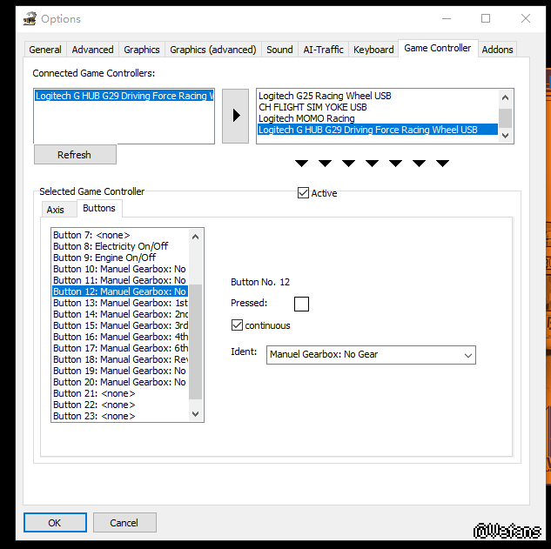Open the Ident dropdown
This screenshot has height=549, width=551.
tap(371, 355)
